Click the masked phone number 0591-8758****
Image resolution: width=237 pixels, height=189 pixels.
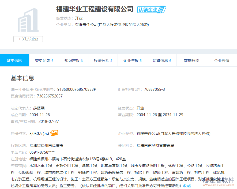pos(42,152)
